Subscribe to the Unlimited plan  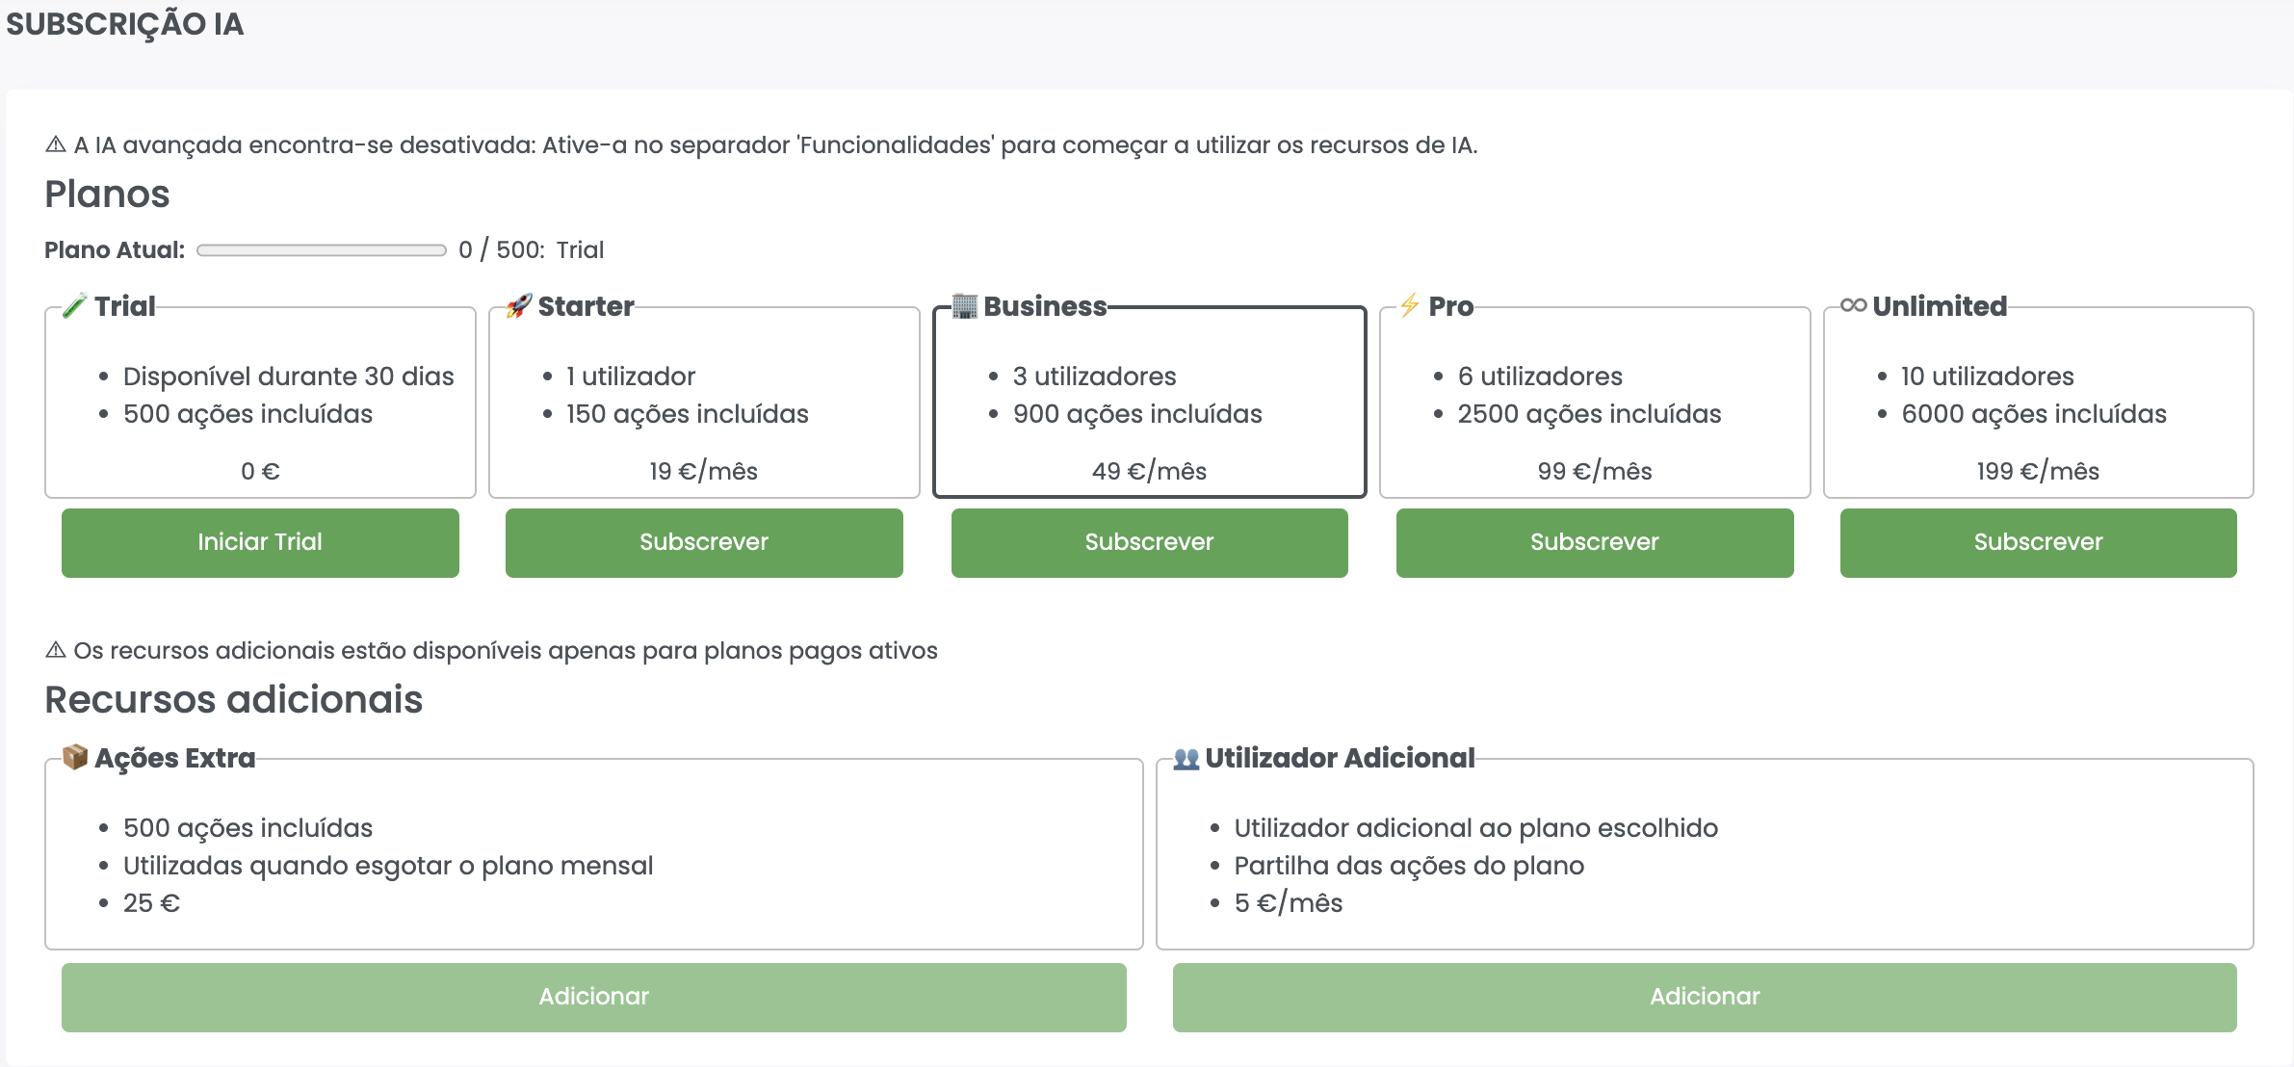pos(2037,542)
